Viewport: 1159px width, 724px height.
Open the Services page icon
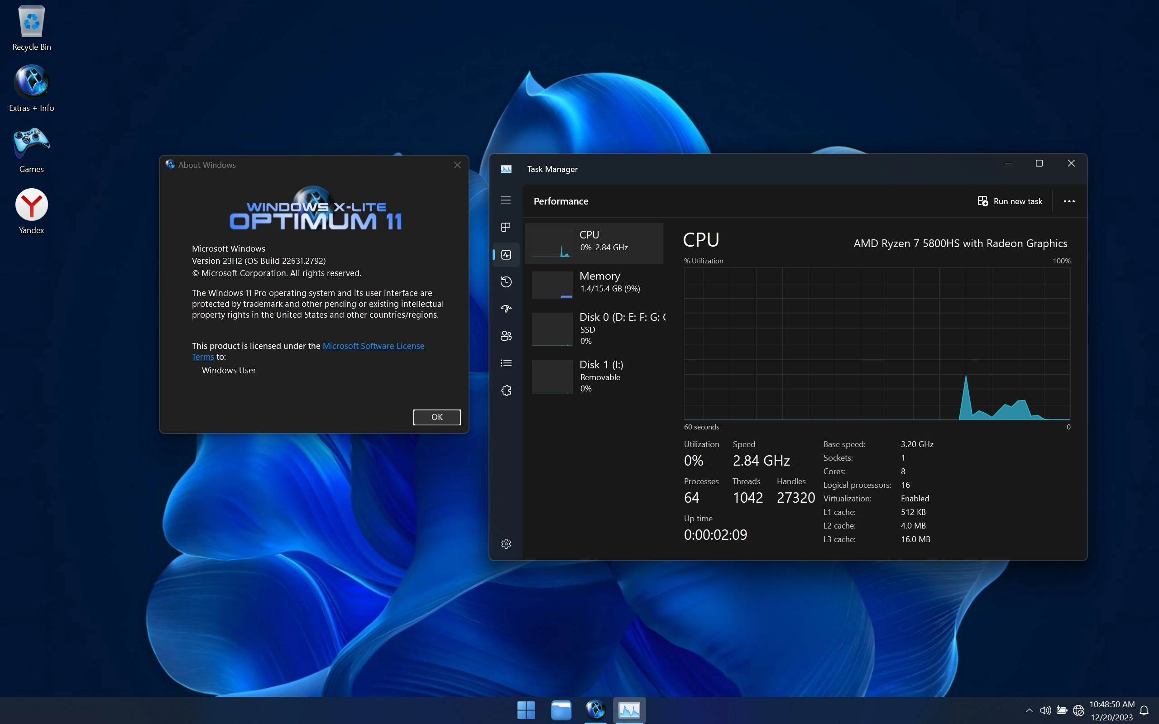[506, 390]
